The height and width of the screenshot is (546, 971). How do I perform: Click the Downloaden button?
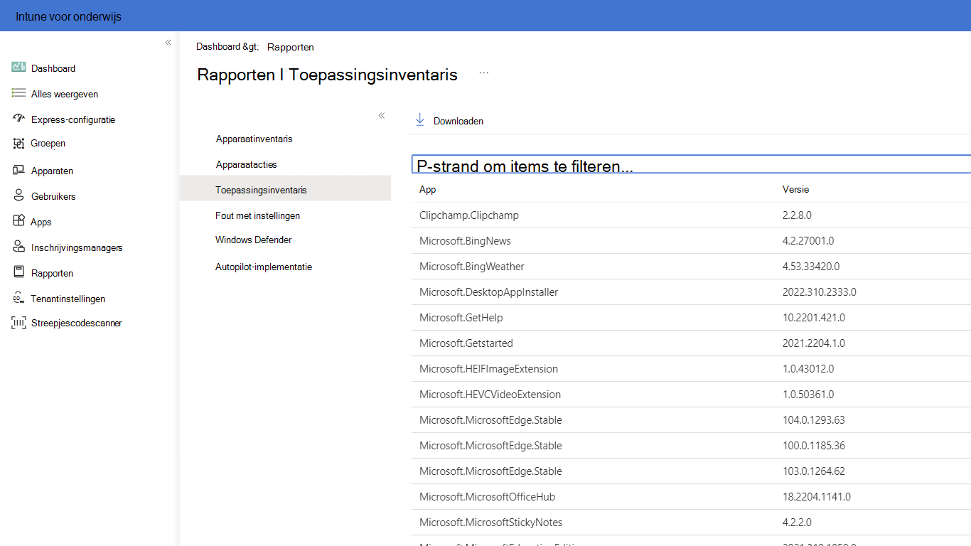click(449, 121)
